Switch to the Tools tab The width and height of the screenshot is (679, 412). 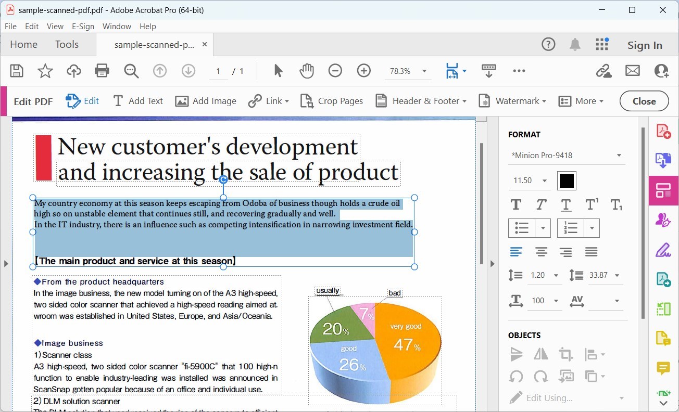67,44
